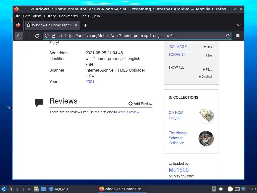
Task: Select the Windows 7 Home Premium tab
Action: [x=52, y=25]
